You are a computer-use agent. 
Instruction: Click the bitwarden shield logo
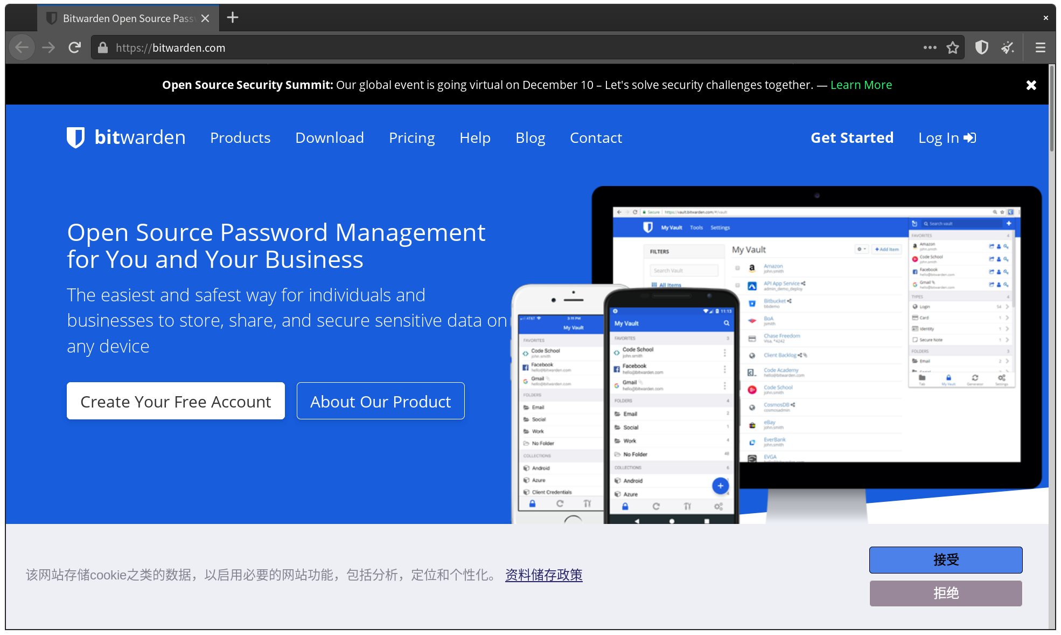pos(75,137)
